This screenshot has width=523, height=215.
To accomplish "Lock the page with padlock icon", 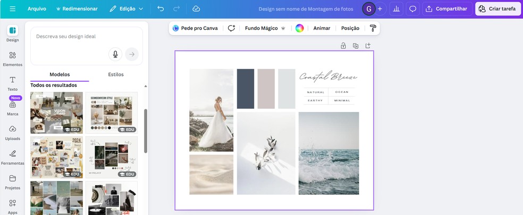I will pyautogui.click(x=343, y=46).
